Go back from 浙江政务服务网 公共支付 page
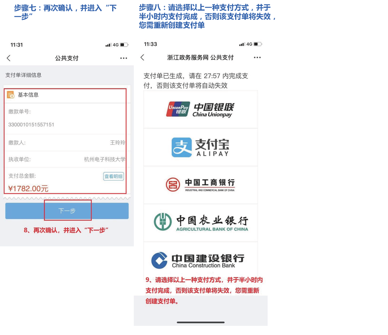The image size is (388, 335). (x=142, y=57)
